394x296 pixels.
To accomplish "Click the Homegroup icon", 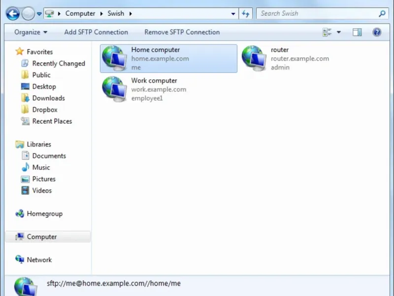I will click(20, 214).
